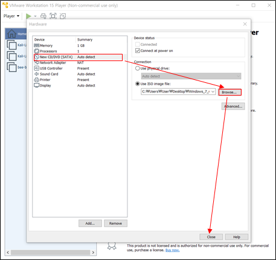The height and width of the screenshot is (260, 276).
Task: Toggle Connect at power on checkbox
Action: [138, 51]
